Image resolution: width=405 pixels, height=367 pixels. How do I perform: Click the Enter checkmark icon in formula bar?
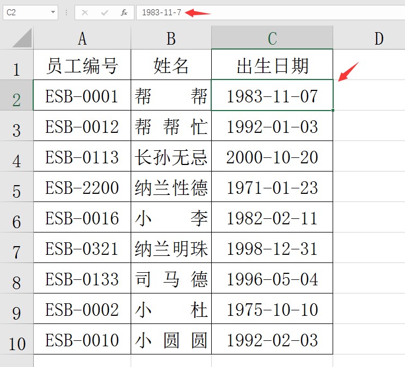(105, 13)
